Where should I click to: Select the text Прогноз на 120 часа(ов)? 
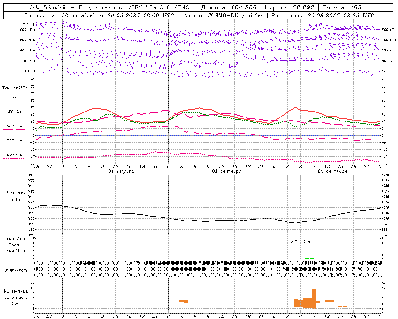[x=60, y=15]
